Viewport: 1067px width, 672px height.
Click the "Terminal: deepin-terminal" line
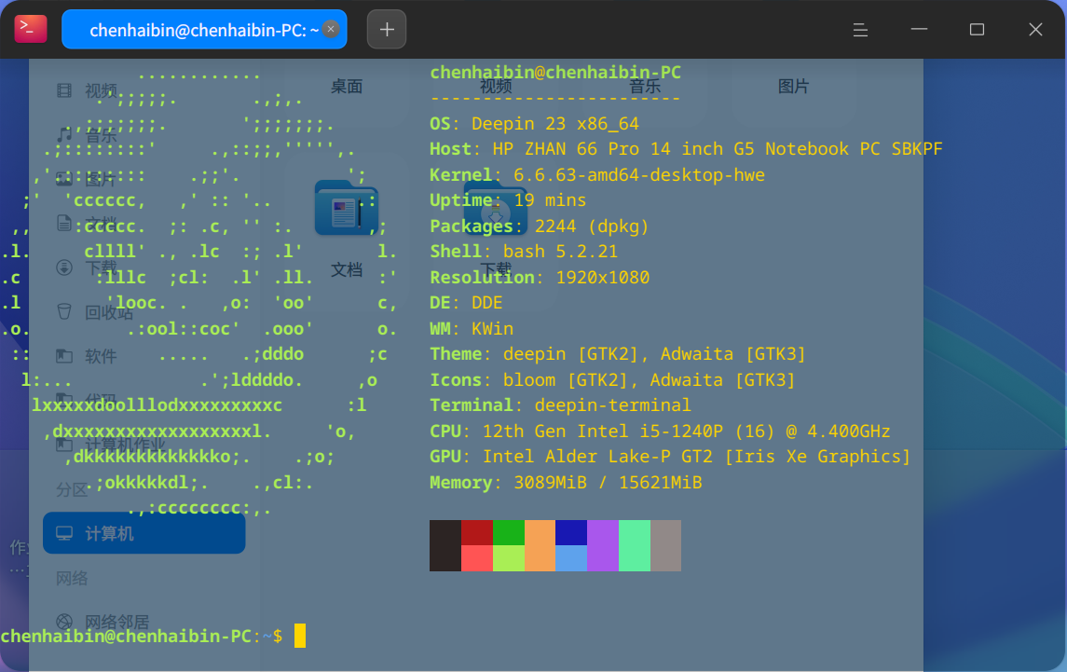(x=560, y=405)
